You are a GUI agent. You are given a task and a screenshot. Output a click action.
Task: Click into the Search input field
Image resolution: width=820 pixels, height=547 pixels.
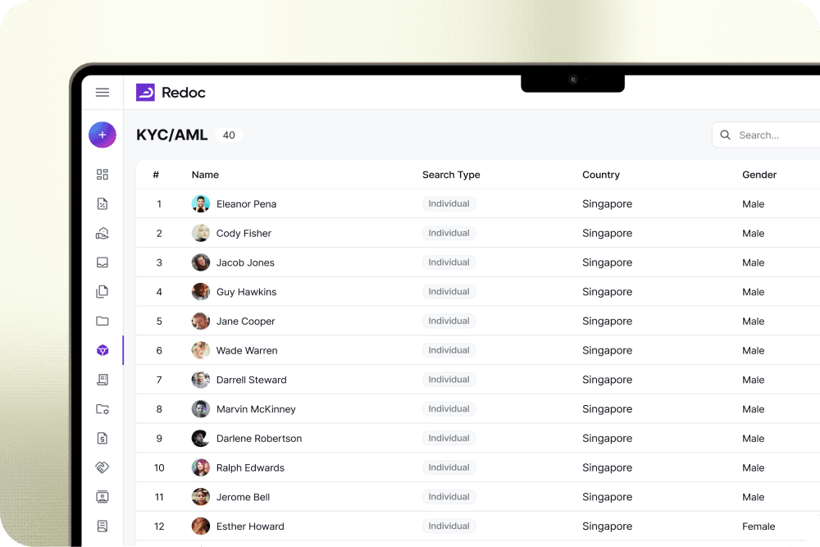point(763,134)
